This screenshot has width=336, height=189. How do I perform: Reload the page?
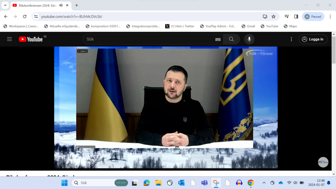[25, 16]
